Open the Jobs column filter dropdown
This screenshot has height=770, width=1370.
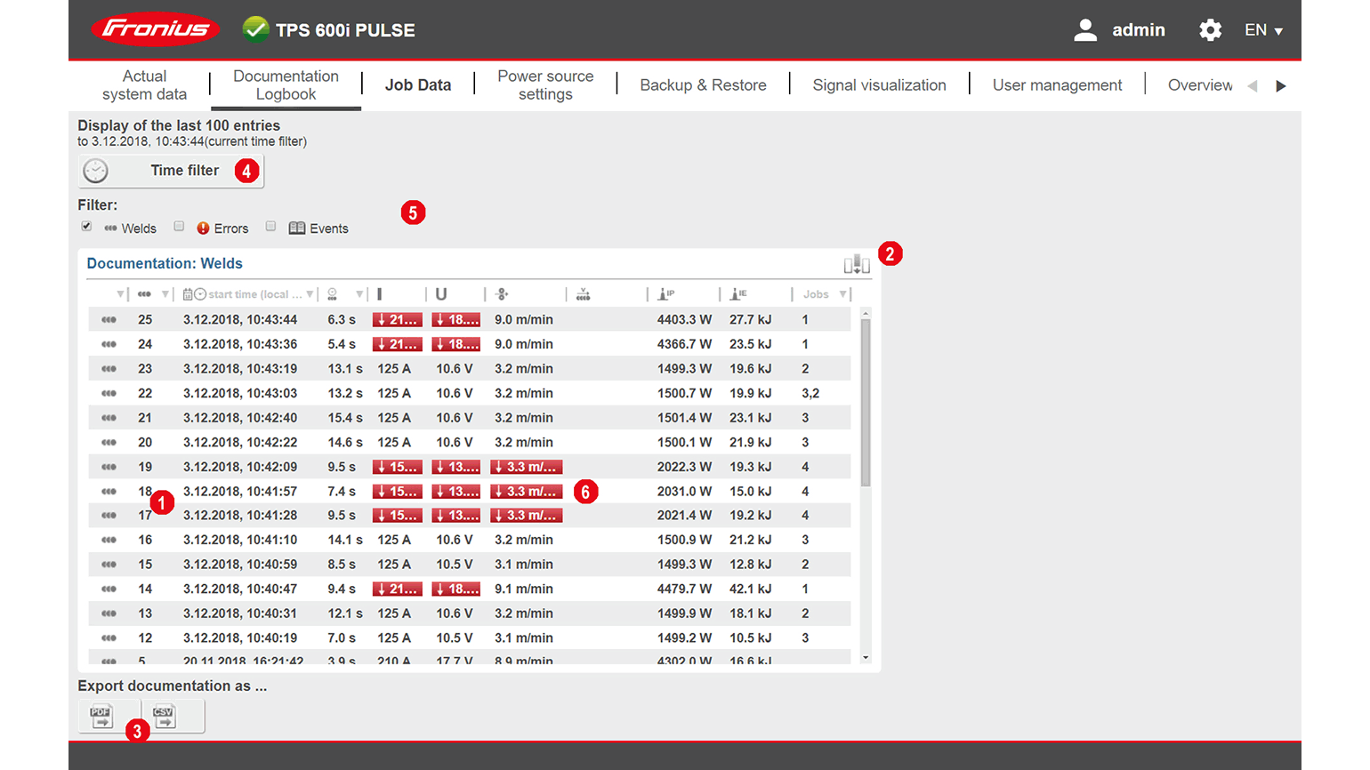pyautogui.click(x=842, y=294)
